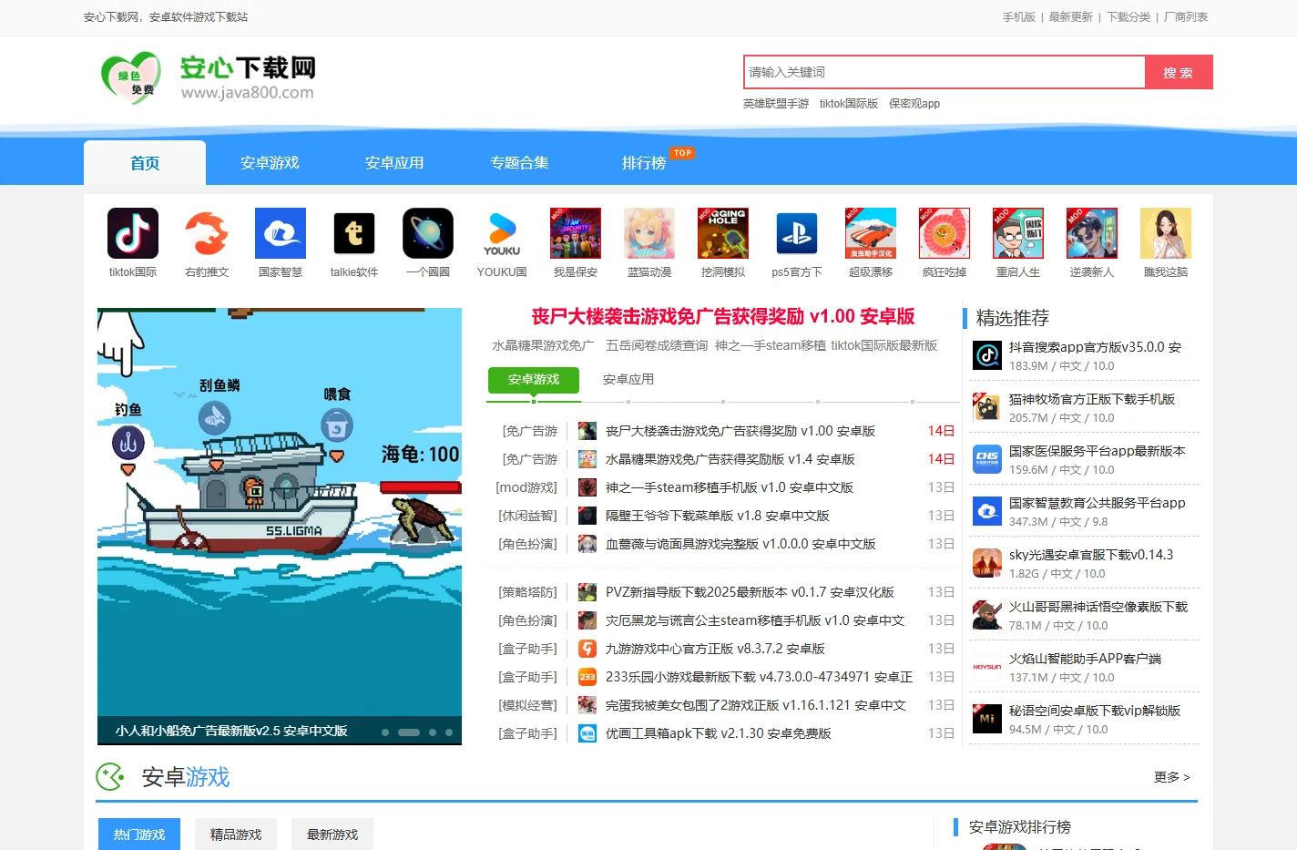Click the [mod游戏] category tag

point(526,487)
